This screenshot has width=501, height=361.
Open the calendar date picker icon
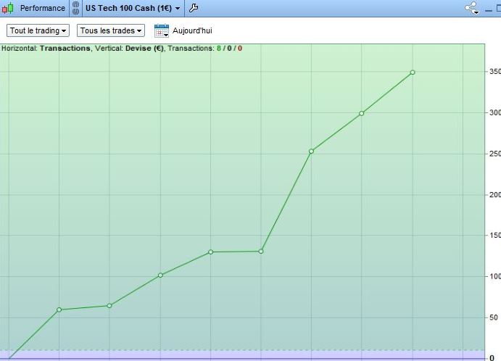click(x=162, y=30)
